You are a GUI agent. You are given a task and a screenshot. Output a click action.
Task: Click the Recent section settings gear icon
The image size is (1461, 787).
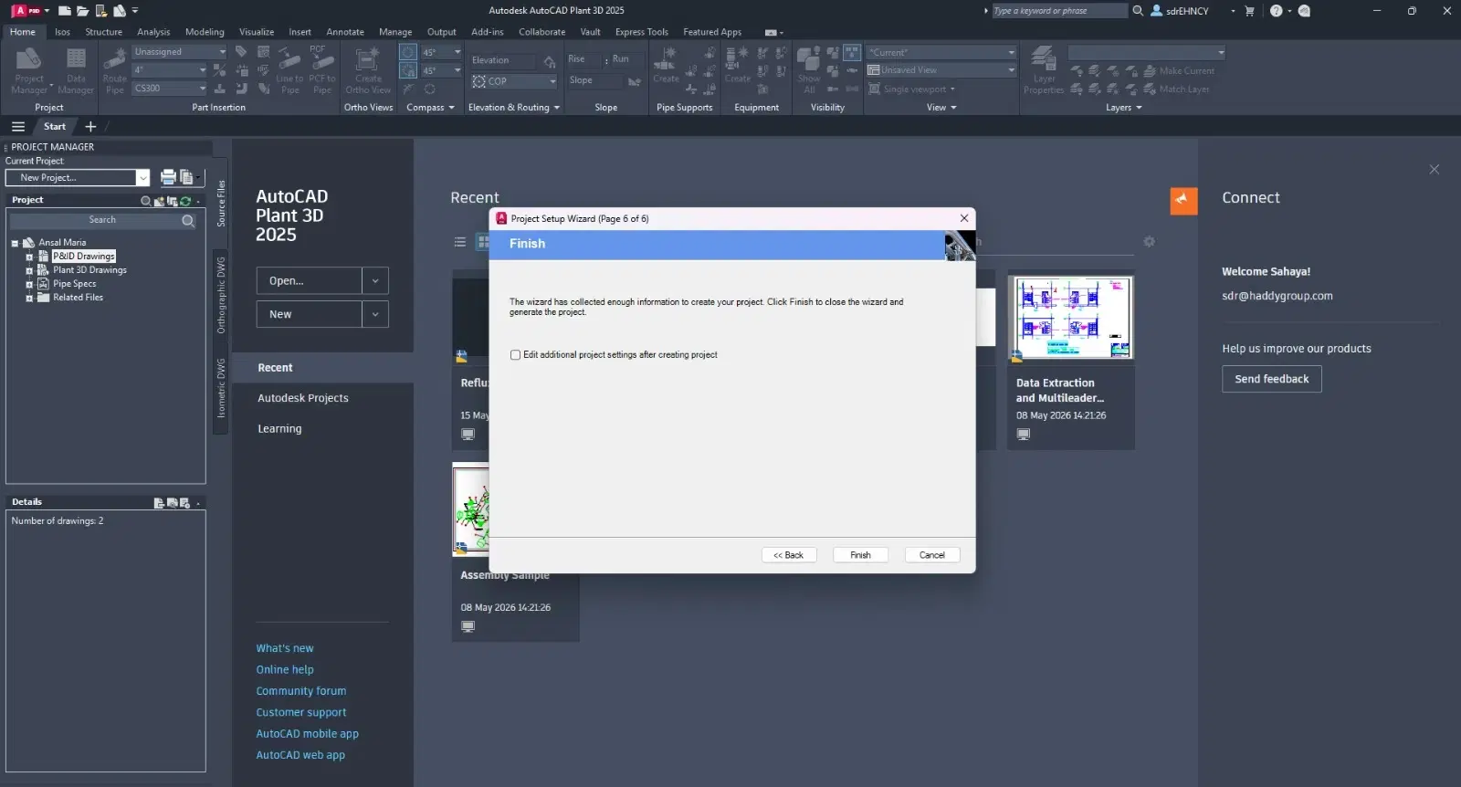(1150, 242)
